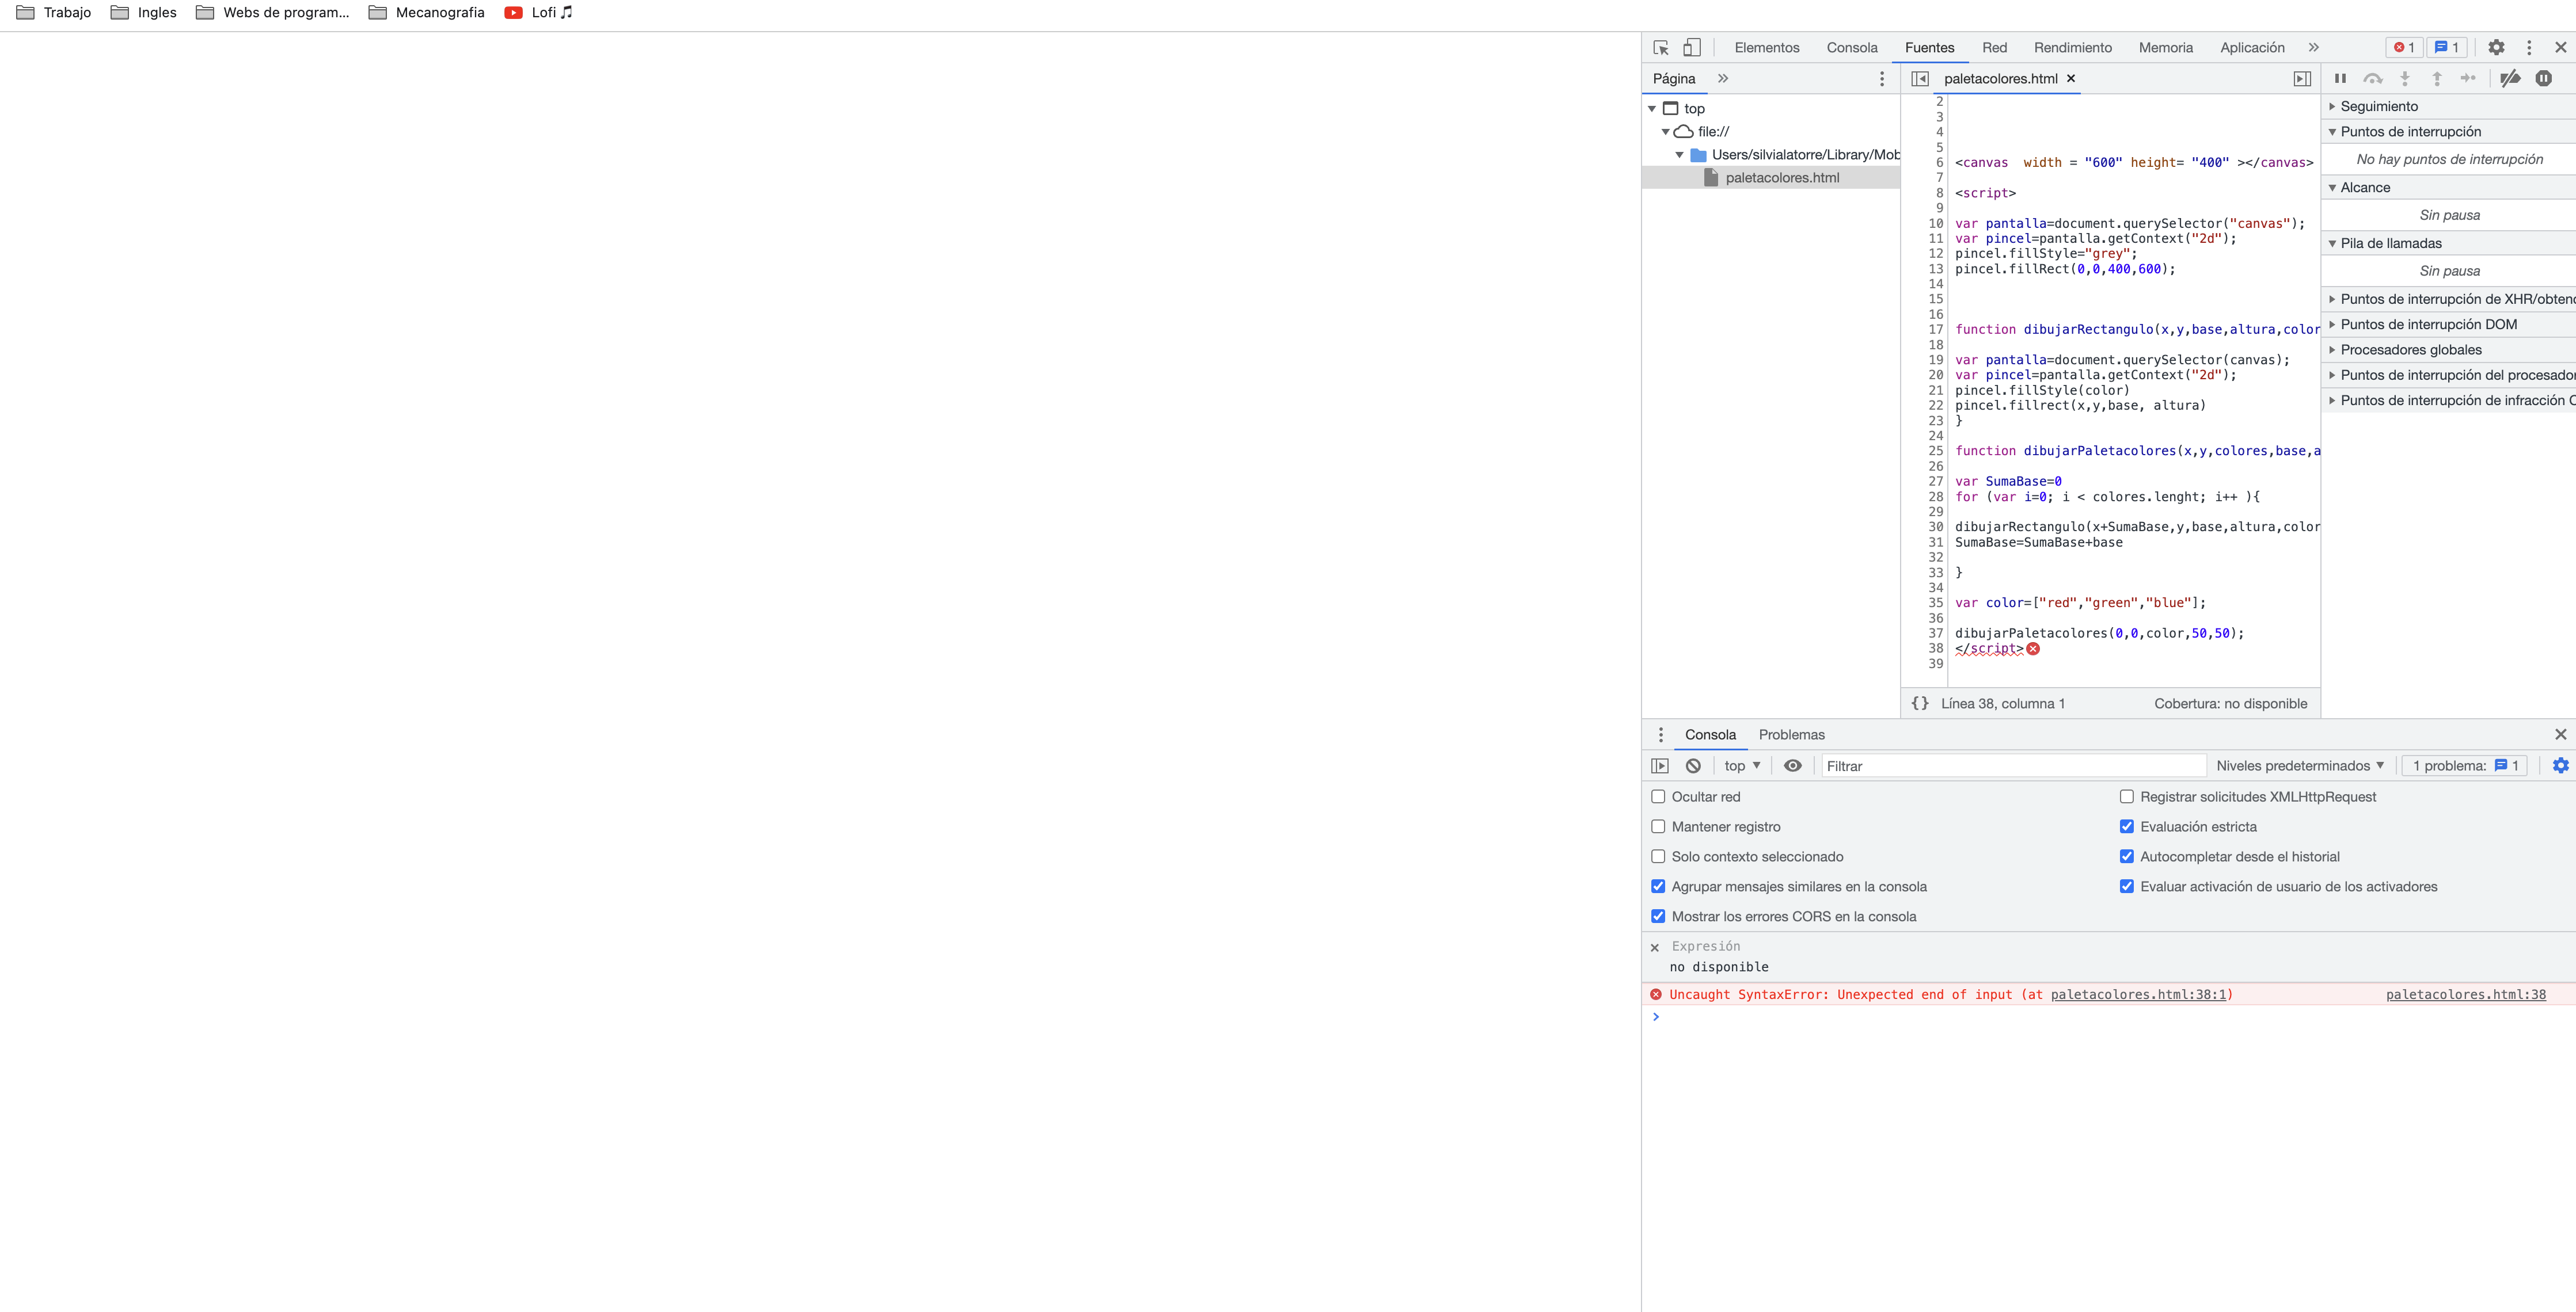The height and width of the screenshot is (1312, 2576).
Task: Open the paletacolores.html:38 source link at right
Action: (2466, 994)
